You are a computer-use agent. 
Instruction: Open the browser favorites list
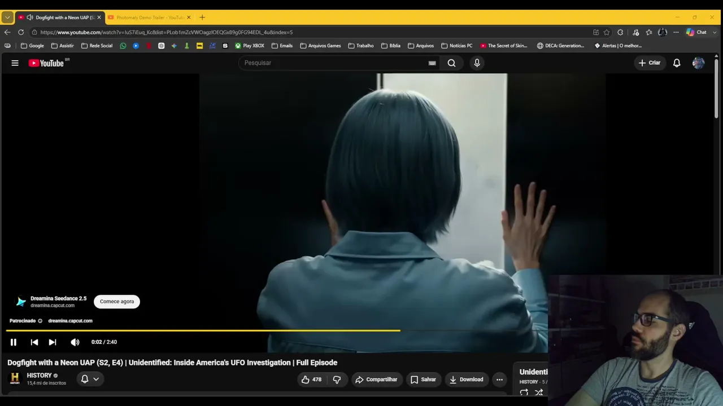pyautogui.click(x=649, y=32)
